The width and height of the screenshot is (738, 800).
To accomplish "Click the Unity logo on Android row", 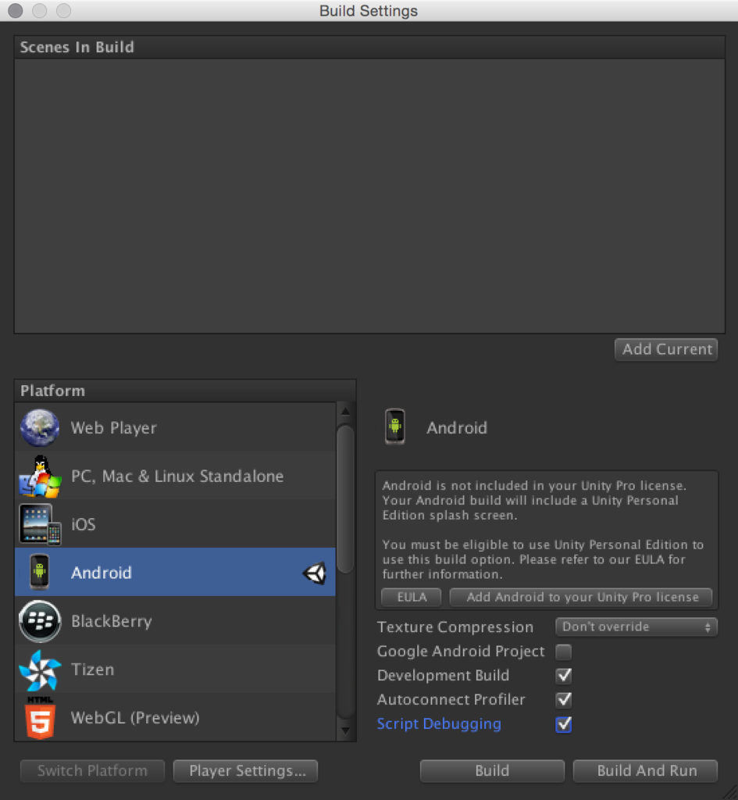I will [x=314, y=573].
